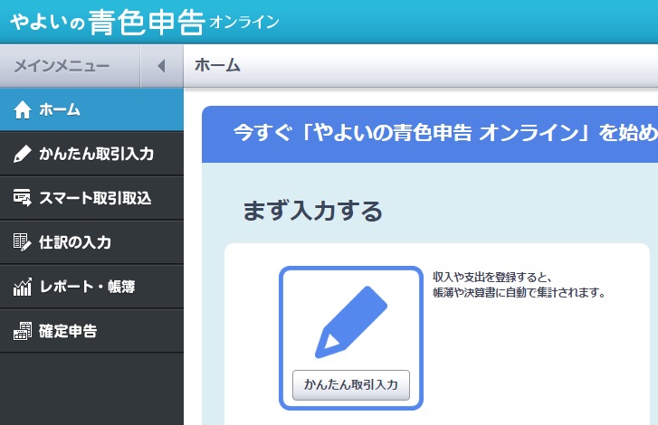Click the やよいの青色申告 オンライン logo

tap(145, 22)
